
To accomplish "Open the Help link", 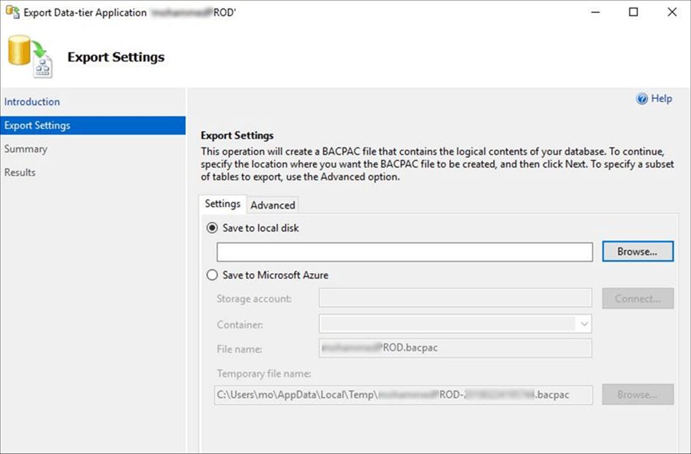I will pyautogui.click(x=662, y=98).
